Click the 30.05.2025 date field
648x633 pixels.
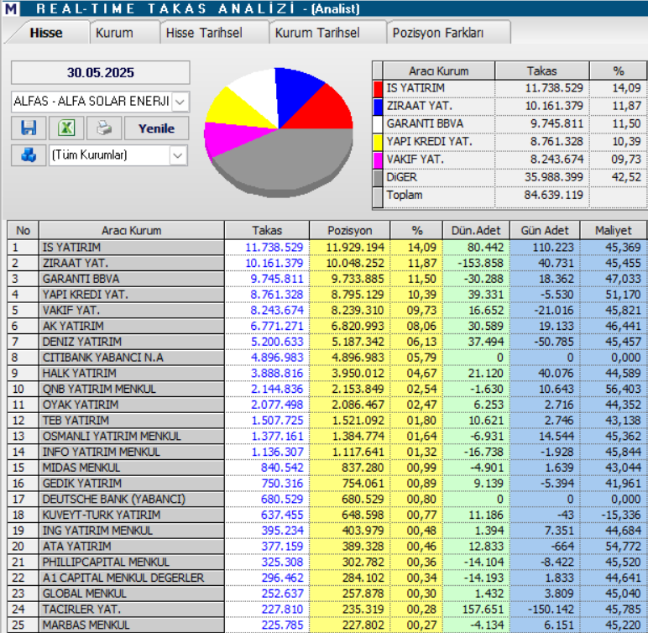click(x=101, y=72)
